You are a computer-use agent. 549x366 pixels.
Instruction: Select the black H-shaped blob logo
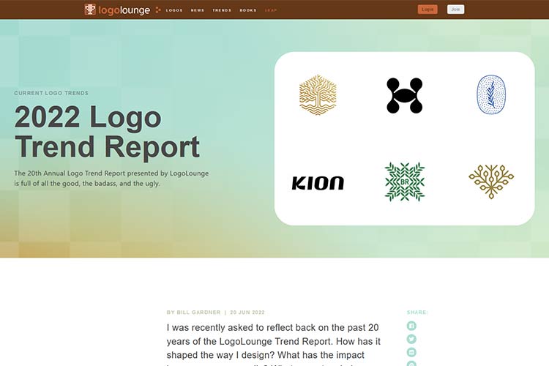point(404,95)
